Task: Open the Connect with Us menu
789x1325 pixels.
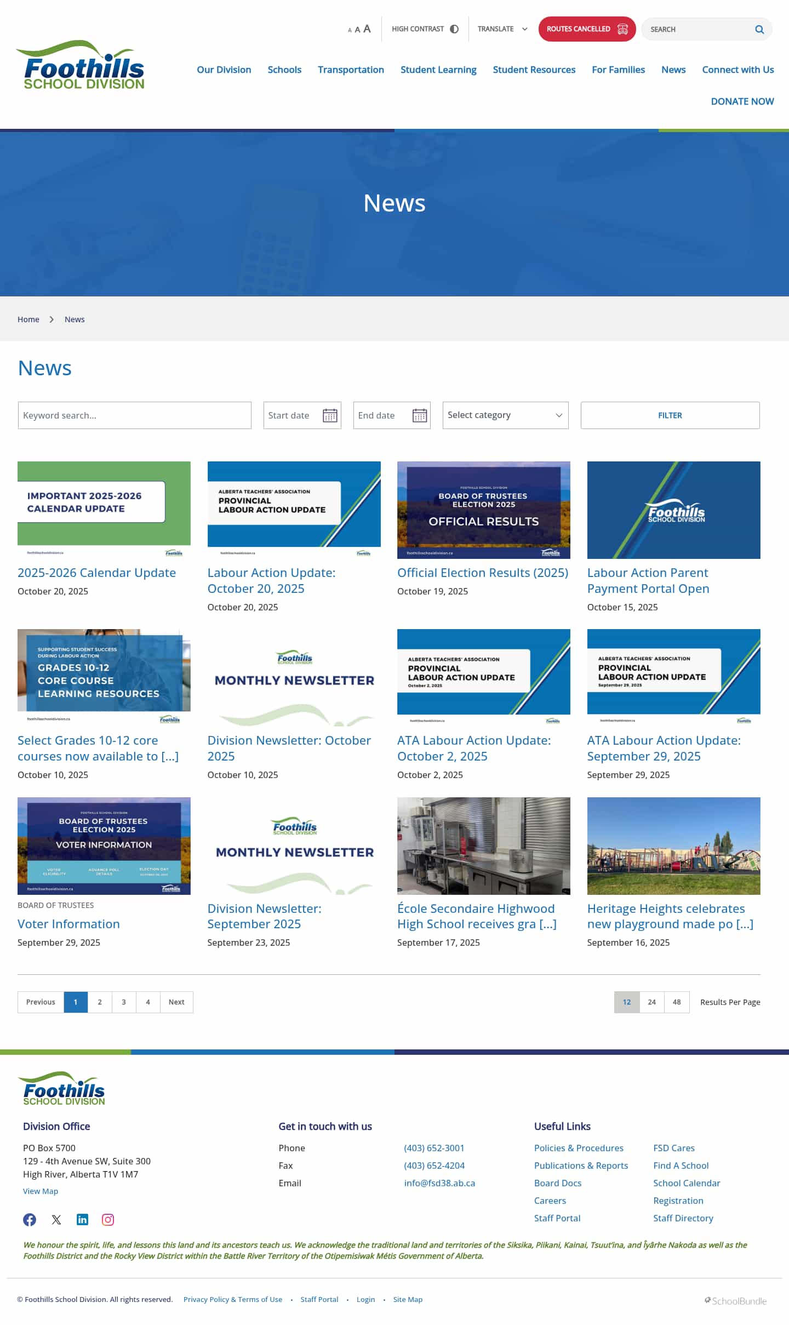Action: tap(738, 70)
